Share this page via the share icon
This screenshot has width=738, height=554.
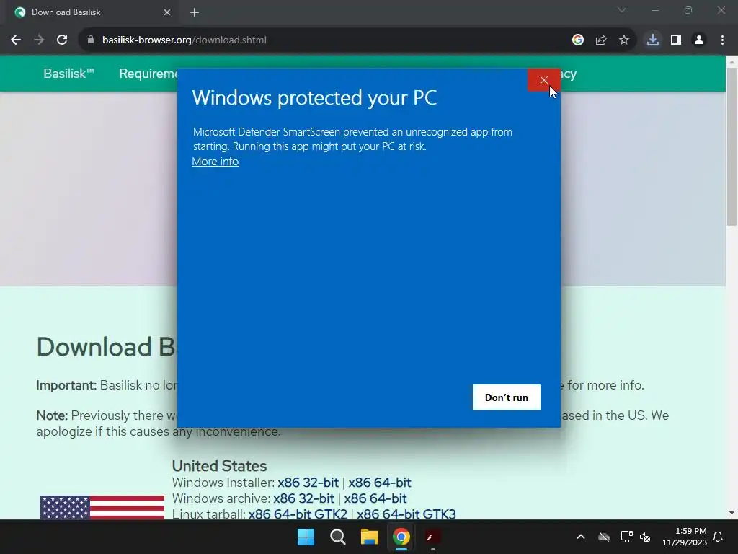(x=601, y=40)
